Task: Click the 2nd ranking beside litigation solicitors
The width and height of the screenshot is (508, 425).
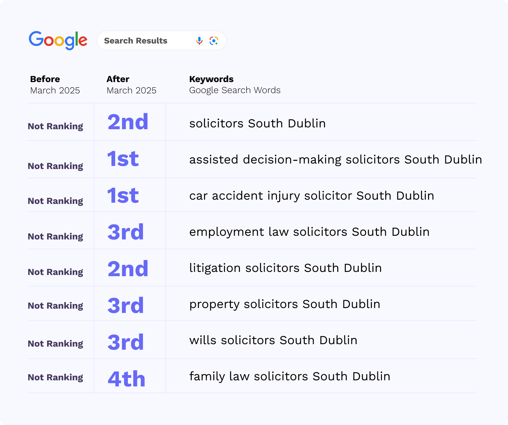Action: (128, 269)
